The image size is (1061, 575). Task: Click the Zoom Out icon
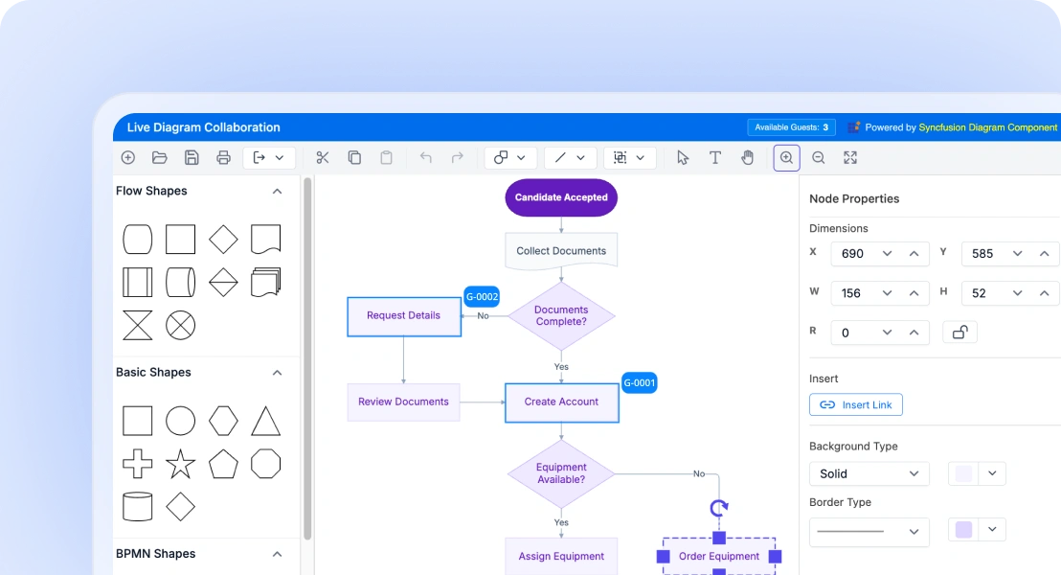click(818, 158)
